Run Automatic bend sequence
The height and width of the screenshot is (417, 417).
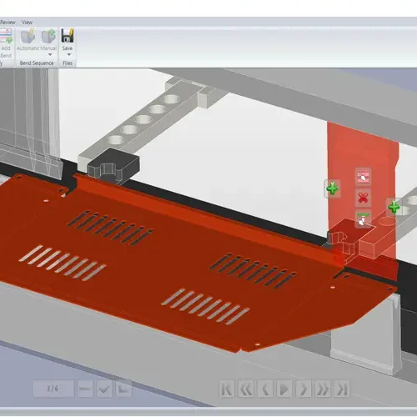pyautogui.click(x=28, y=40)
